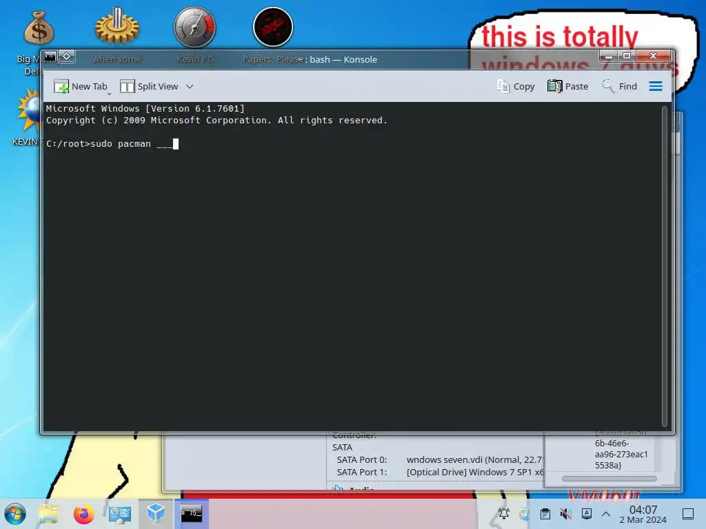This screenshot has height=529, width=706.
Task: Open the Konsole hamburger menu
Action: point(656,86)
